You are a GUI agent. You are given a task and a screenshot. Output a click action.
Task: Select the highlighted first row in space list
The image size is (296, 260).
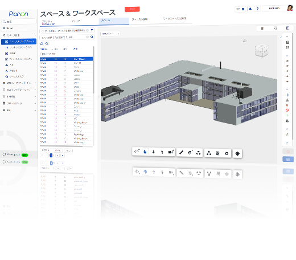click(x=66, y=59)
